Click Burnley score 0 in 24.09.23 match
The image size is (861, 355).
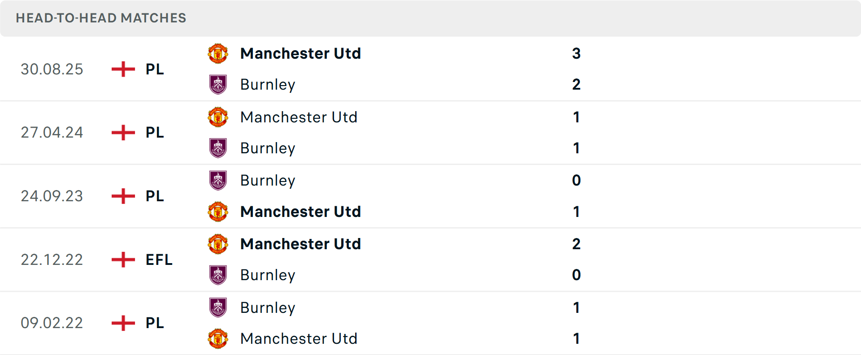pos(576,180)
